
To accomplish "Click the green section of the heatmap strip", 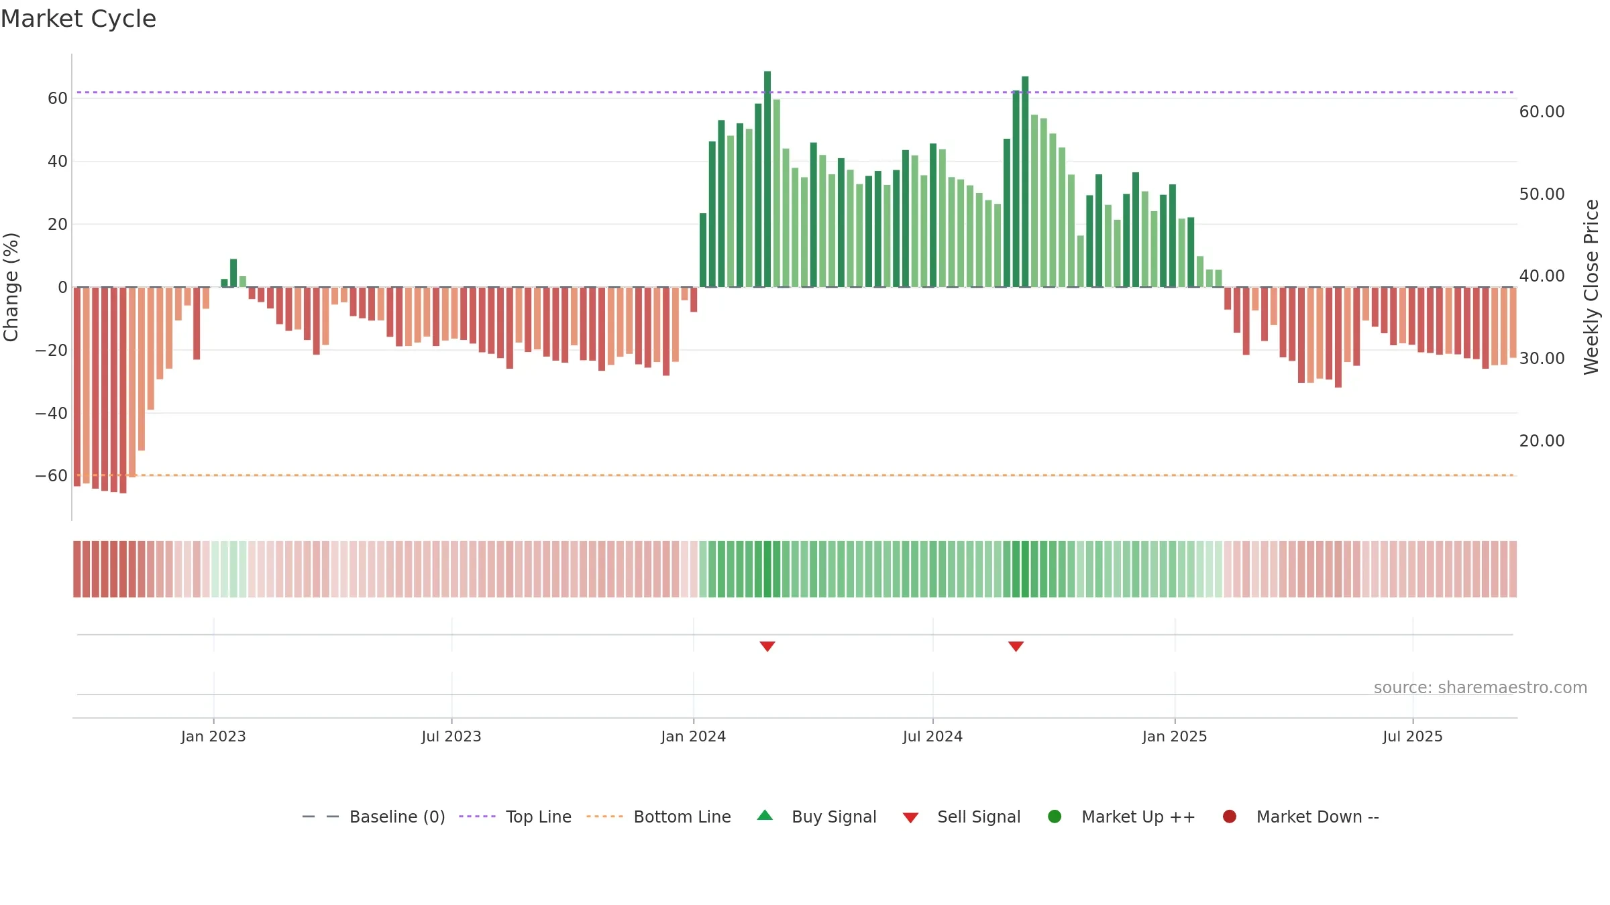I will pos(961,569).
